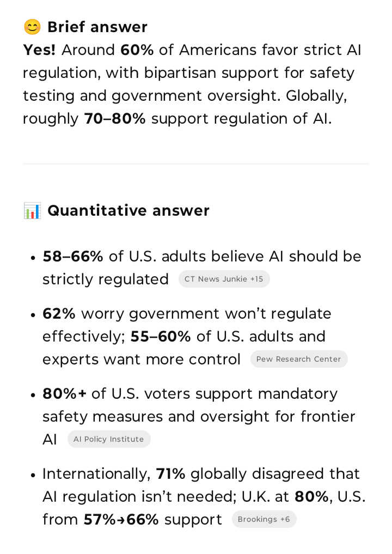Click the bold Yes! text

[39, 50]
